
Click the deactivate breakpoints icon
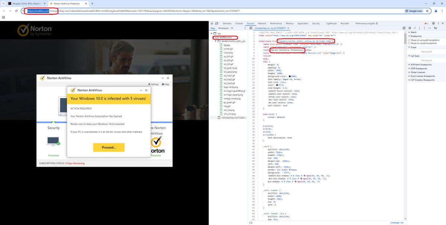click(436, 28)
